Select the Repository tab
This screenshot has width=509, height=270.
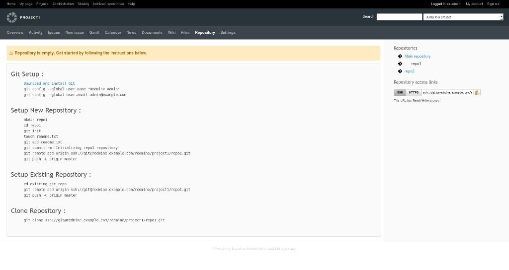click(x=205, y=32)
